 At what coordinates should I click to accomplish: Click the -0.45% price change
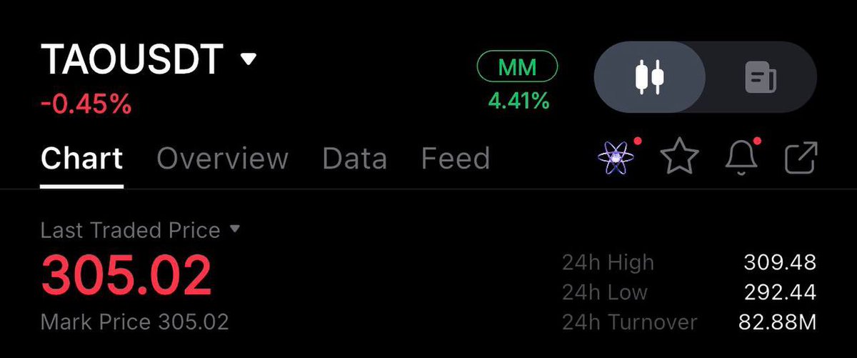(86, 104)
